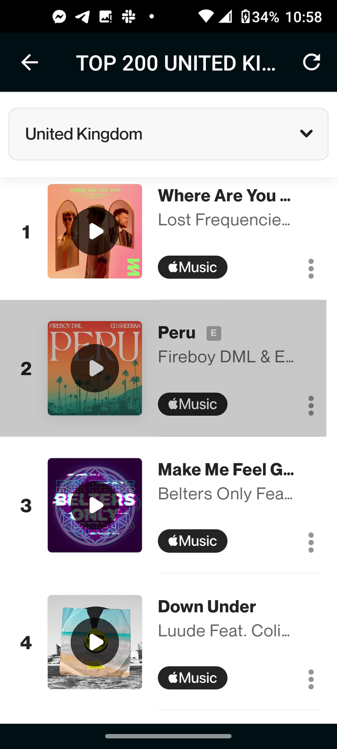
Task: Show more options for Make Me Feel Good
Action: 311,543
